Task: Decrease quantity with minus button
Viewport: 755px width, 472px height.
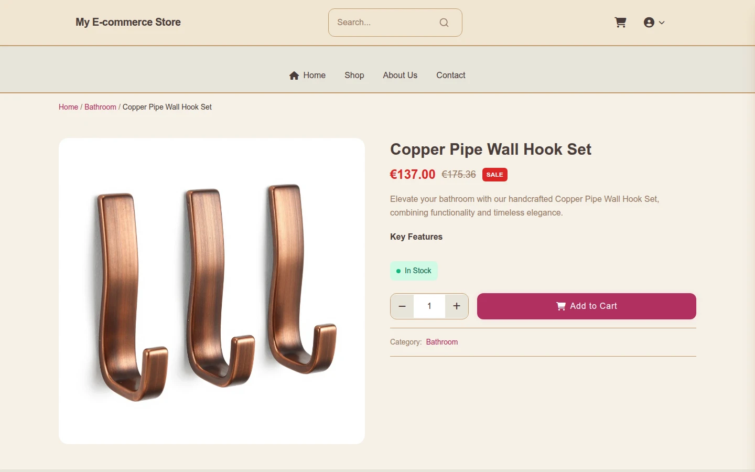Action: click(402, 306)
